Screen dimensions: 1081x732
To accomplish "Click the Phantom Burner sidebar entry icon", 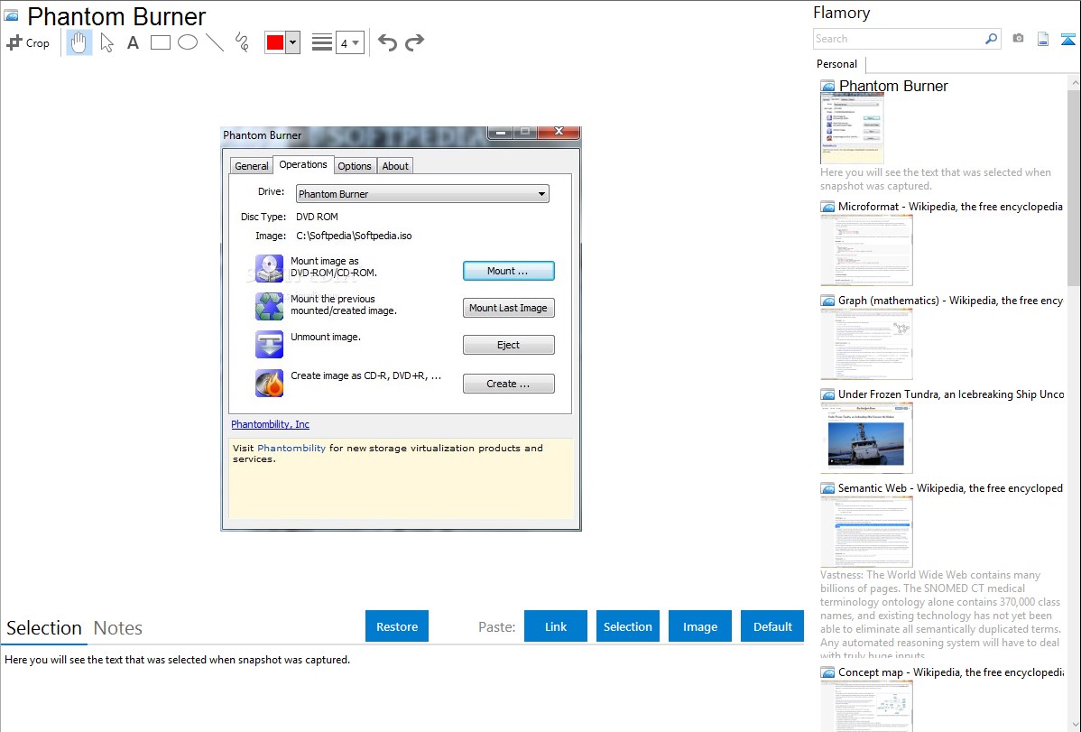I will point(828,87).
